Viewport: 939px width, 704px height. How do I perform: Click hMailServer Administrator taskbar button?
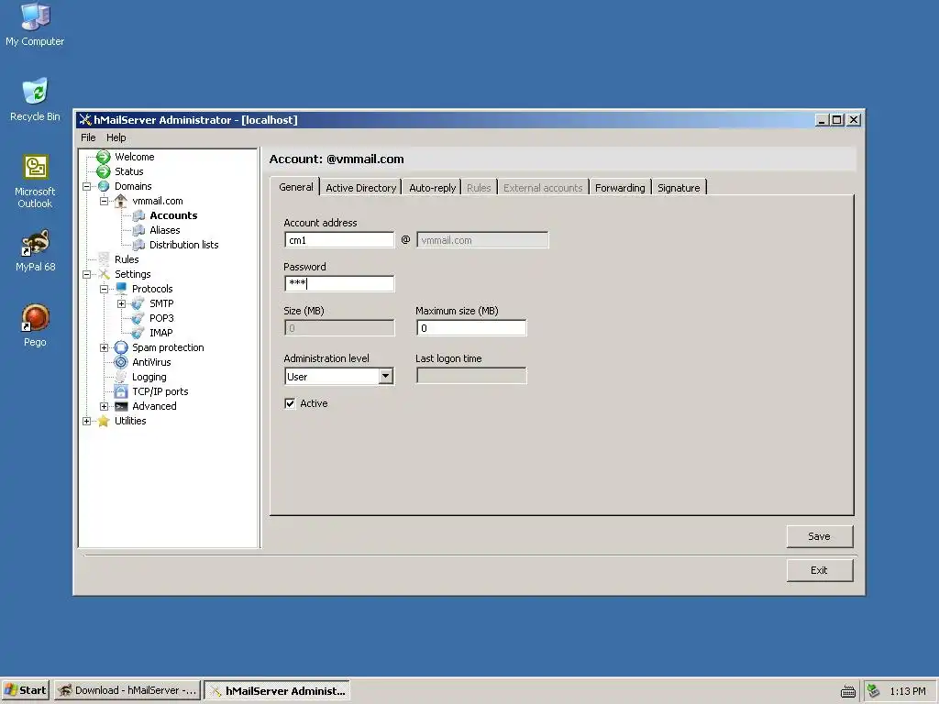pos(277,690)
